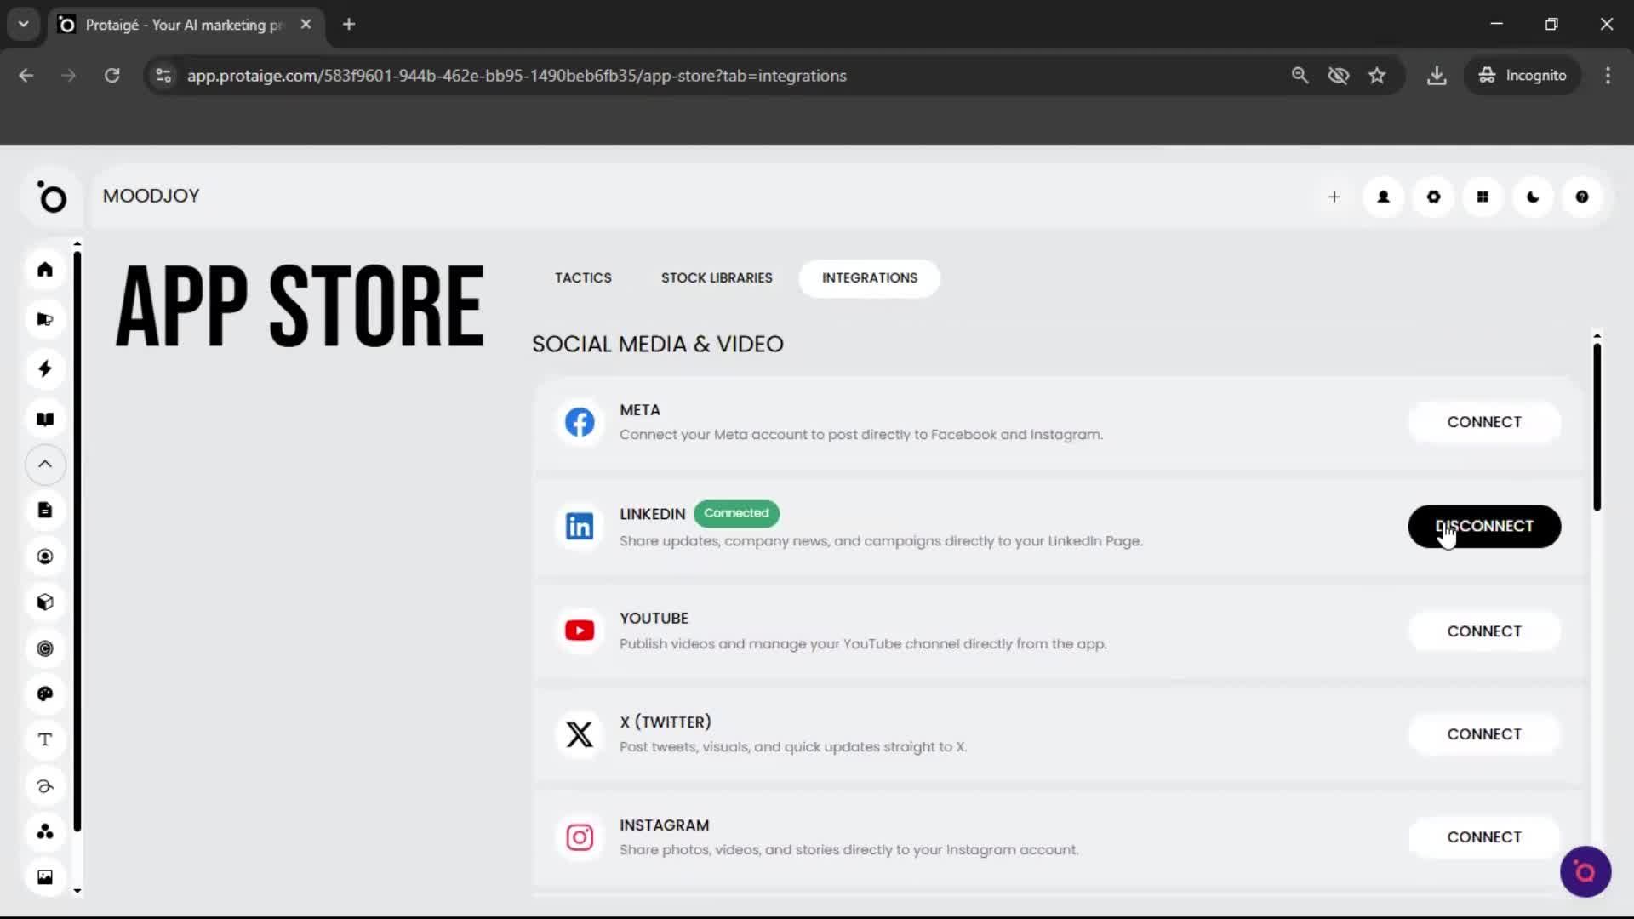Select the color palette tool in sidebar
Image resolution: width=1634 pixels, height=919 pixels.
click(x=45, y=694)
